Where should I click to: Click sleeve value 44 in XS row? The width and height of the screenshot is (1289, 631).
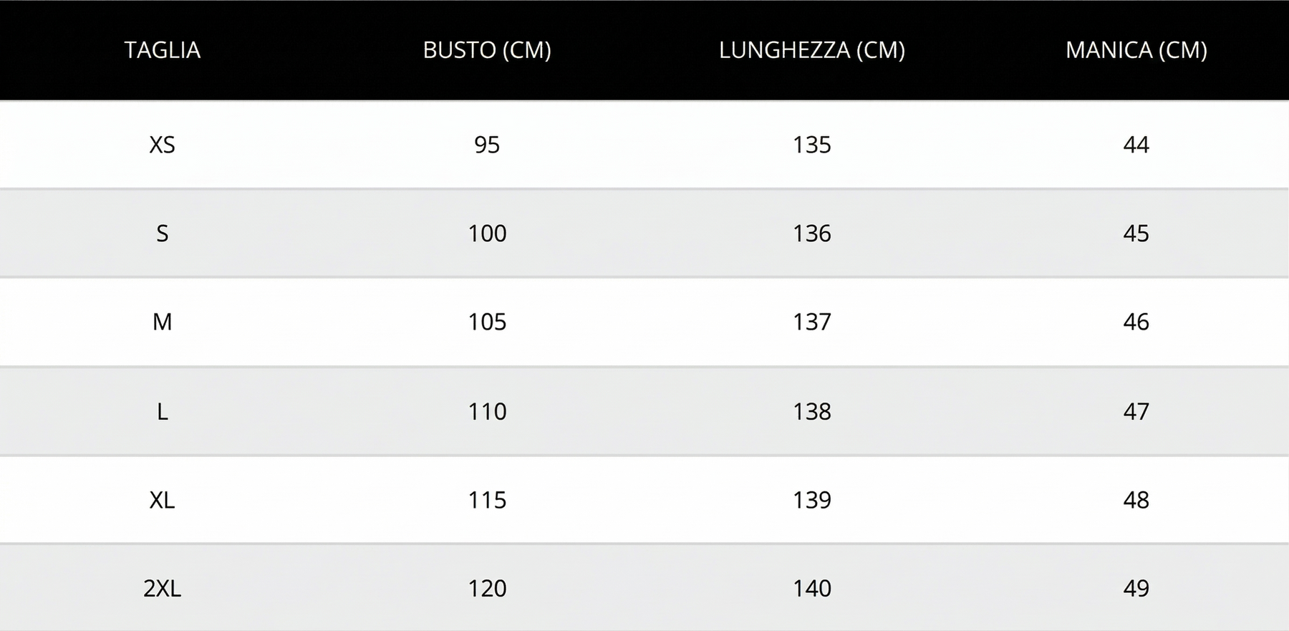[x=1136, y=145]
